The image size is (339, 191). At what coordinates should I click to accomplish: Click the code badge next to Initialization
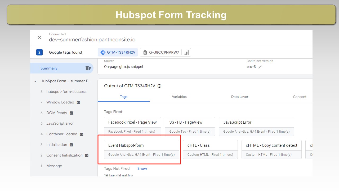71,145
